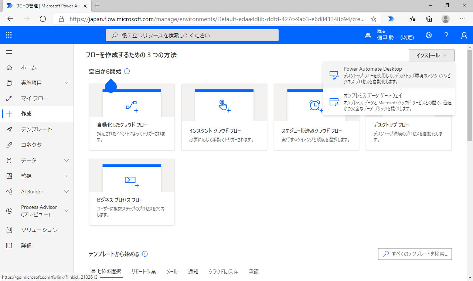The width and height of the screenshot is (473, 281).
Task: Click info icon next to テンプレートから始める
Action: tap(145, 254)
